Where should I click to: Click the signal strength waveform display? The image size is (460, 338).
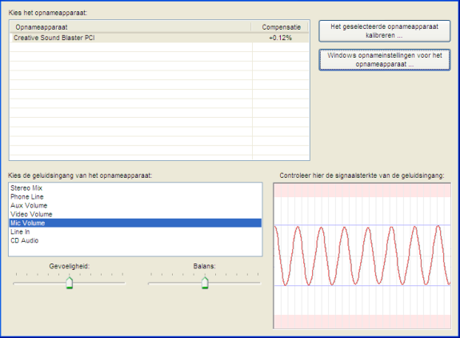(362, 256)
